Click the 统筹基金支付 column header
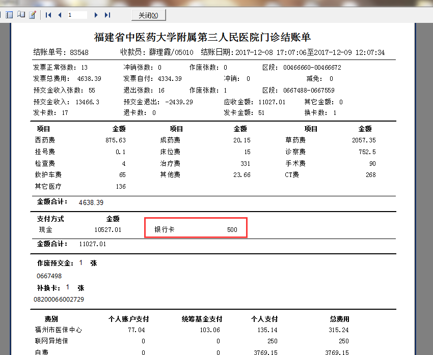 (202, 319)
